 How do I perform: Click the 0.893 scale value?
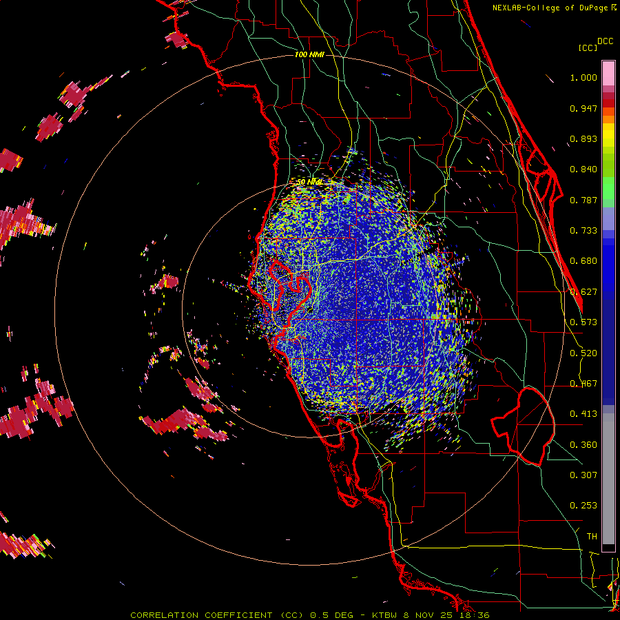coord(583,138)
